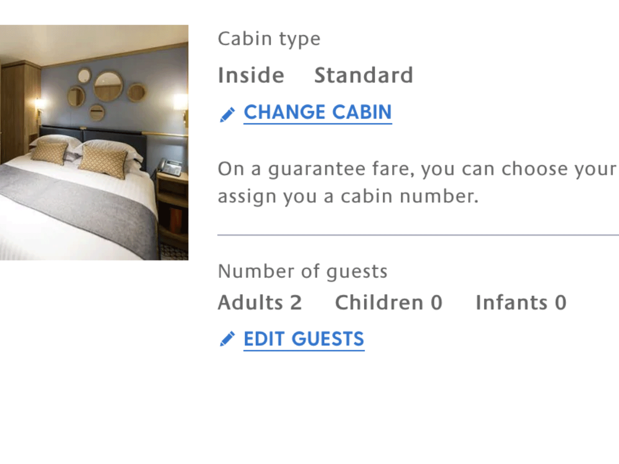Open the cabin room photo
619x464 pixels.
[x=94, y=142]
